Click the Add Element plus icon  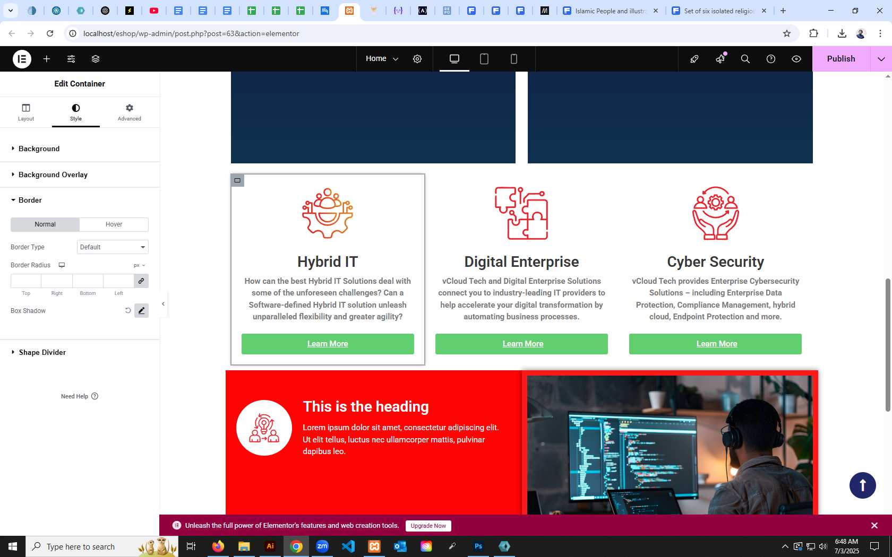(x=47, y=59)
